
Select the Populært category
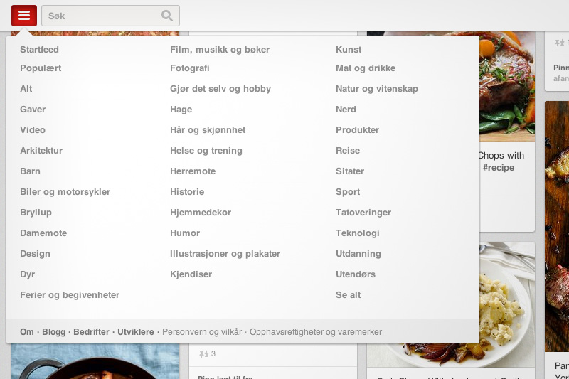click(41, 68)
